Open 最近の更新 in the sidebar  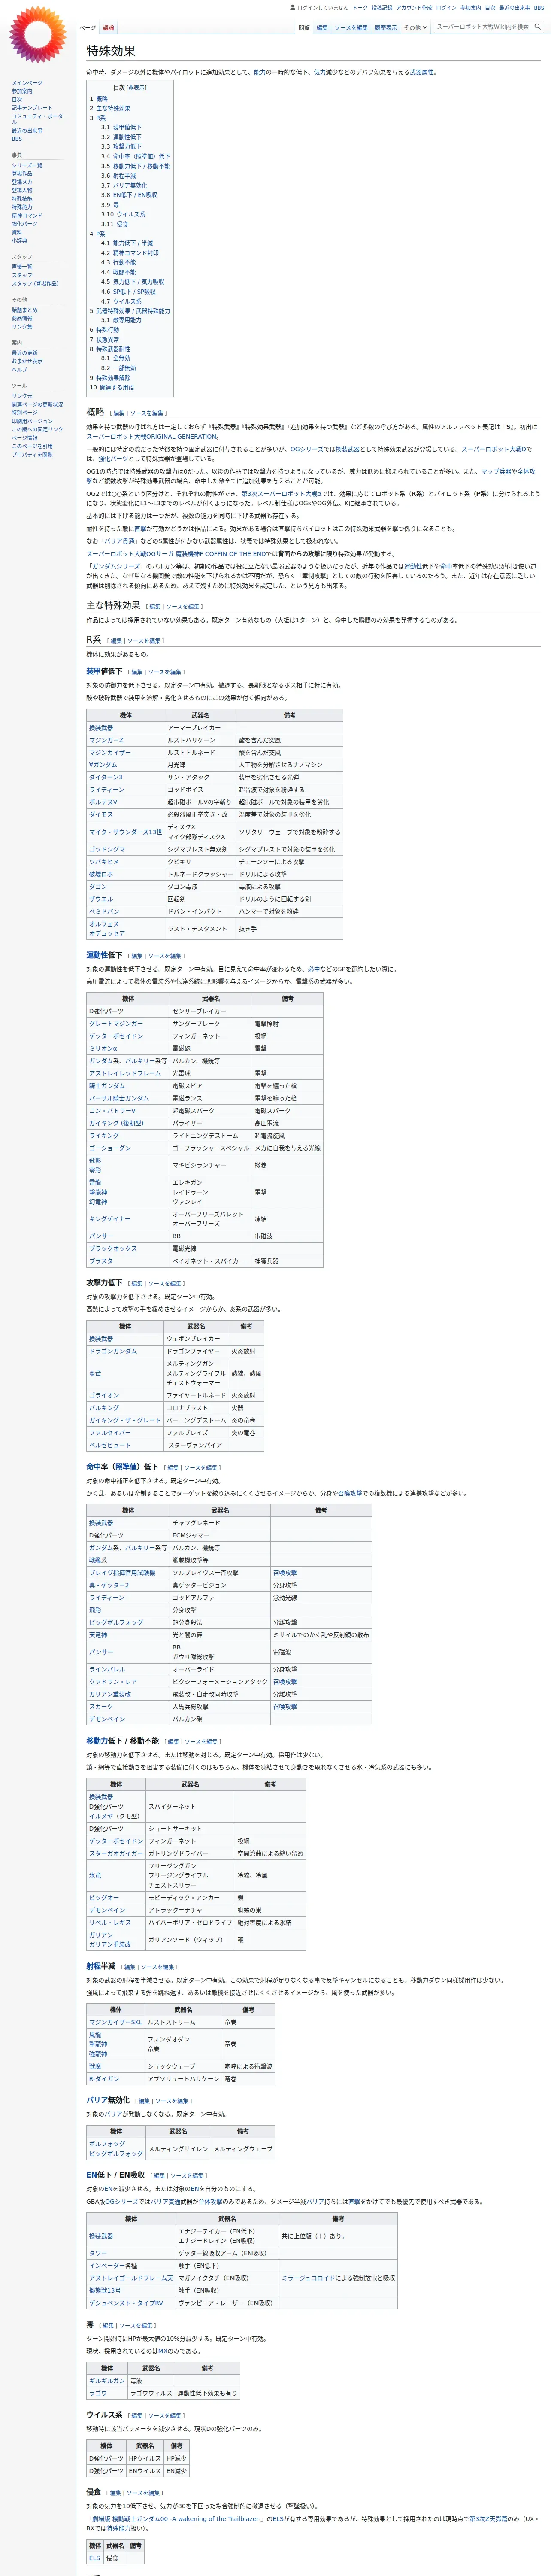pos(24,353)
